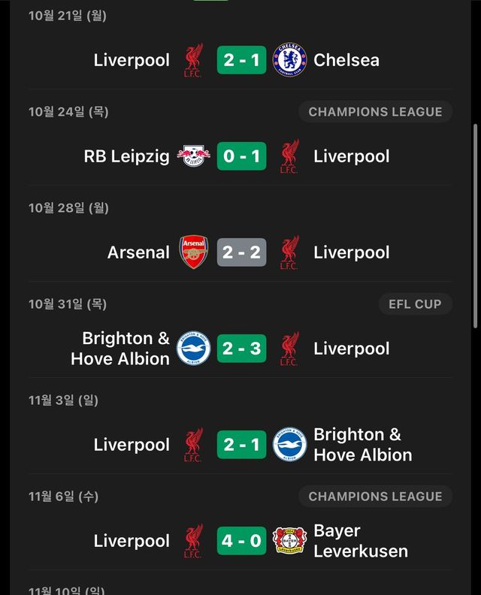The width and height of the screenshot is (481, 595).
Task: Click the Chelsea club crest
Action: click(x=289, y=60)
